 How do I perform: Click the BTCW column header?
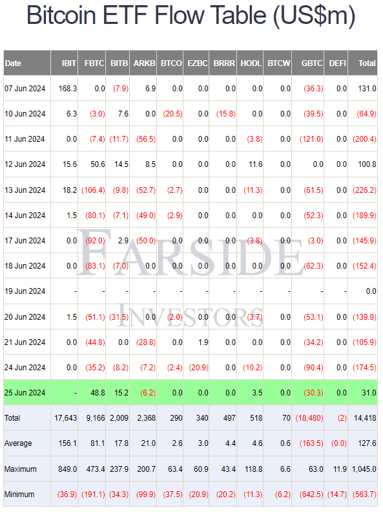[278, 63]
